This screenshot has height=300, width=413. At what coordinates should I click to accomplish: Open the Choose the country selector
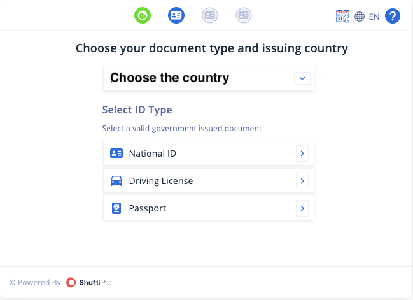pos(209,78)
